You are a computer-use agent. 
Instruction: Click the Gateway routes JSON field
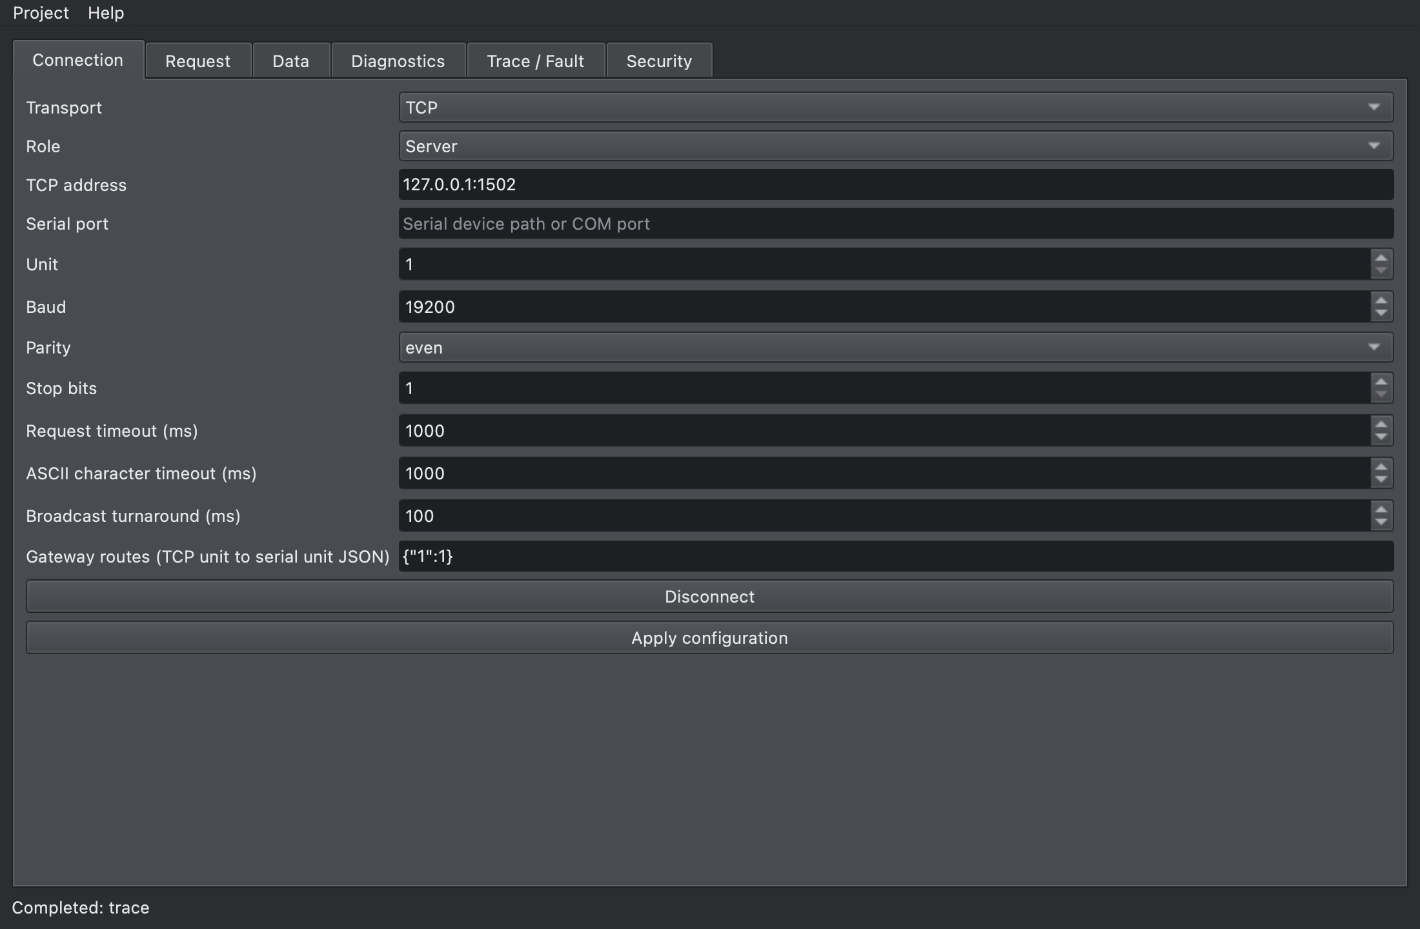(x=896, y=556)
